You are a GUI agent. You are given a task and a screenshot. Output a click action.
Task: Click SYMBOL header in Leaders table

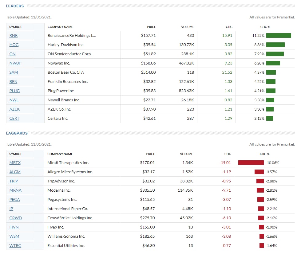tap(16, 27)
